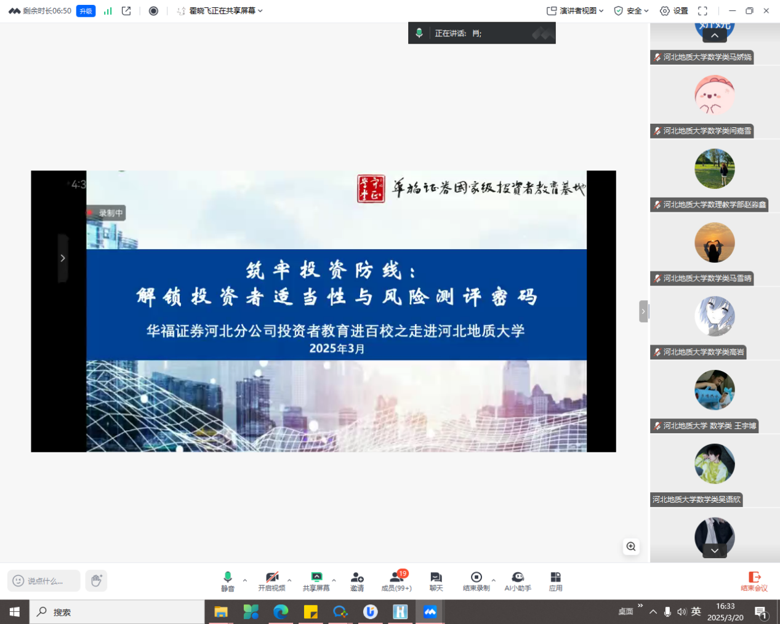Collapse the participant video sidebar
The height and width of the screenshot is (624, 780).
click(643, 311)
